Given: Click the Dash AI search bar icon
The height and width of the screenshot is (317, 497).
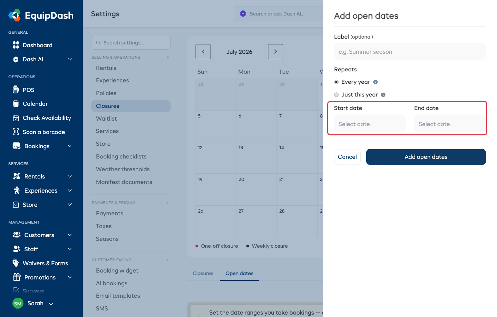Looking at the screenshot, I should 243,14.
